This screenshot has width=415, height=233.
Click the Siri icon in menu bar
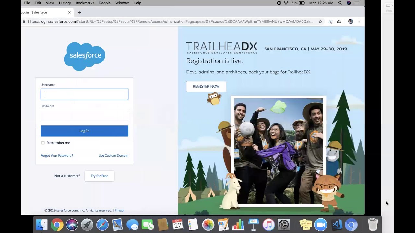point(349,3)
